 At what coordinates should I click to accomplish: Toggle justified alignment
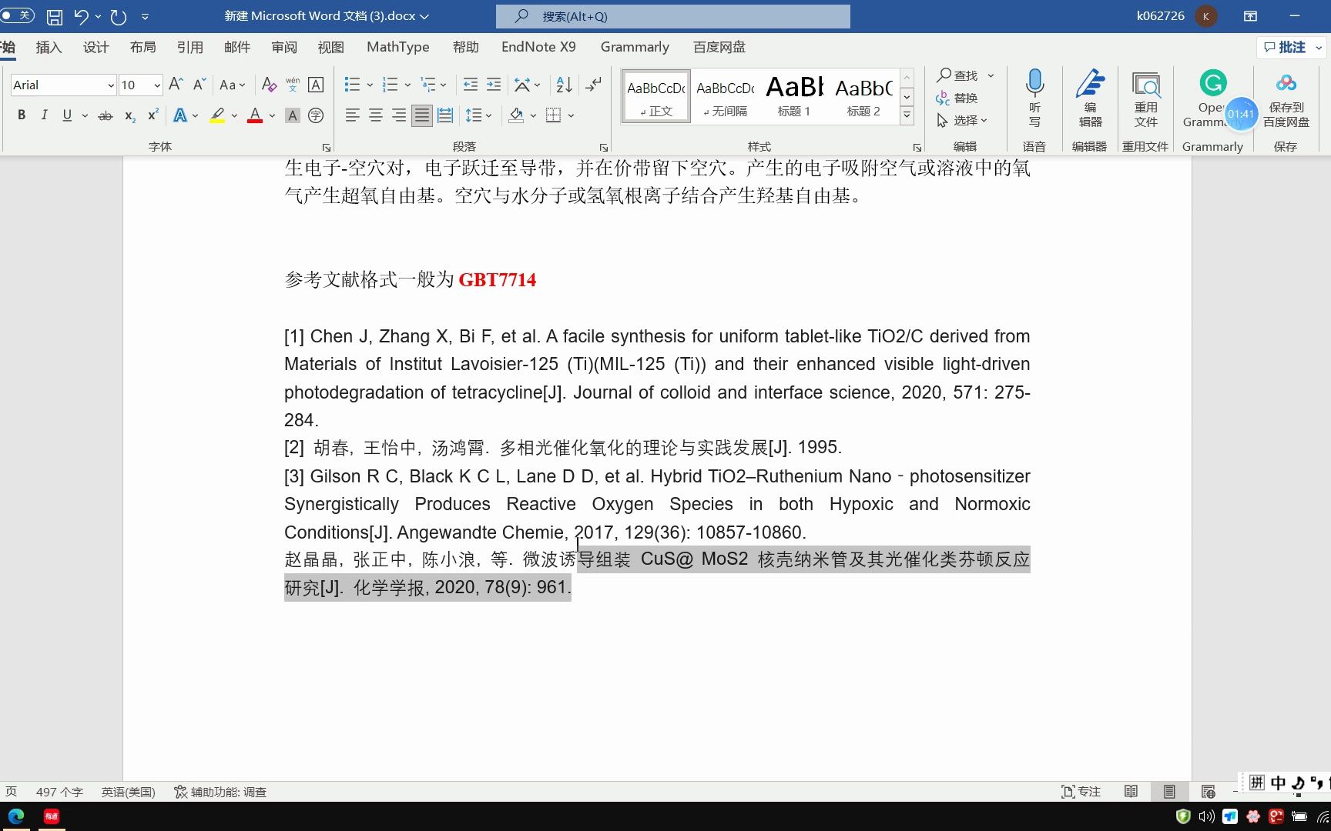422,115
